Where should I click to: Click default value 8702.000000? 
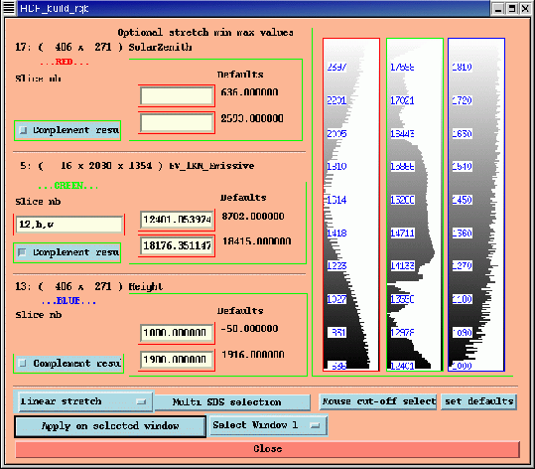pyautogui.click(x=253, y=217)
